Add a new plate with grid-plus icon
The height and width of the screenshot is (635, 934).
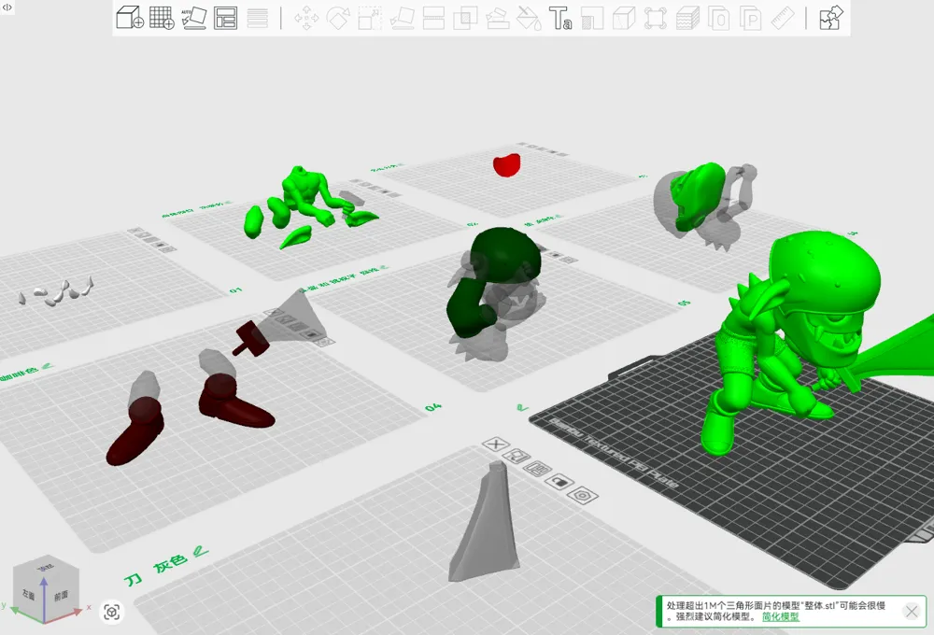click(x=162, y=18)
